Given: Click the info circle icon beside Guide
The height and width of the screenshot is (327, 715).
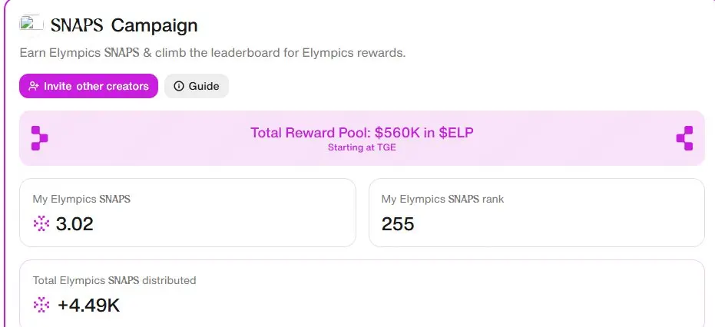Looking at the screenshot, I should 179,86.
